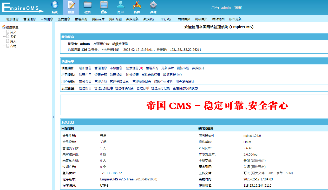Open 管理信息 in the submenu bar
This screenshot has width=328, height=190.
30,19
